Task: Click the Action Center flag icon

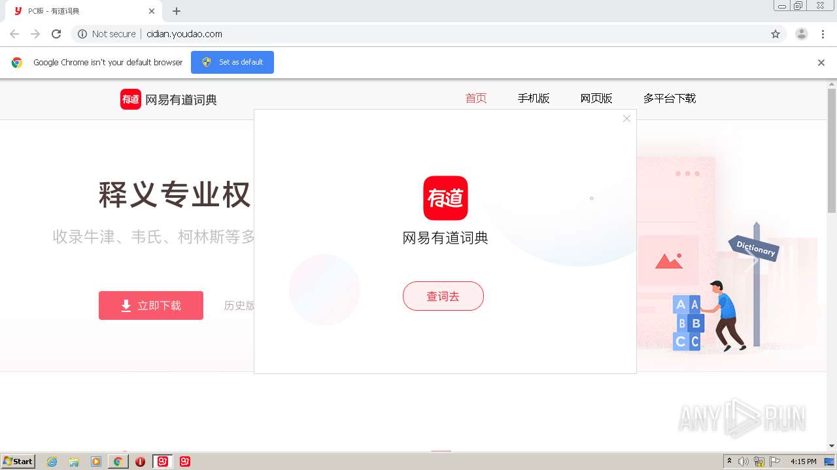Action: (775, 462)
